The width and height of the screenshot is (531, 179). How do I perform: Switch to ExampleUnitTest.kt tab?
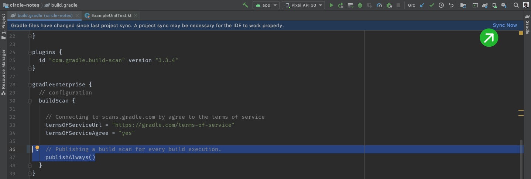pos(111,15)
